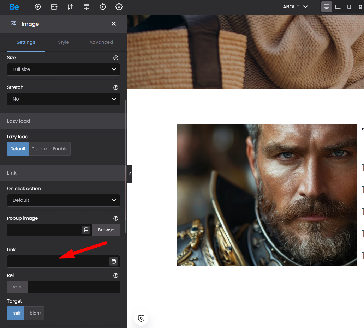Set Lazy load to Disable
Screen dimensions: 364x328
click(x=39, y=149)
